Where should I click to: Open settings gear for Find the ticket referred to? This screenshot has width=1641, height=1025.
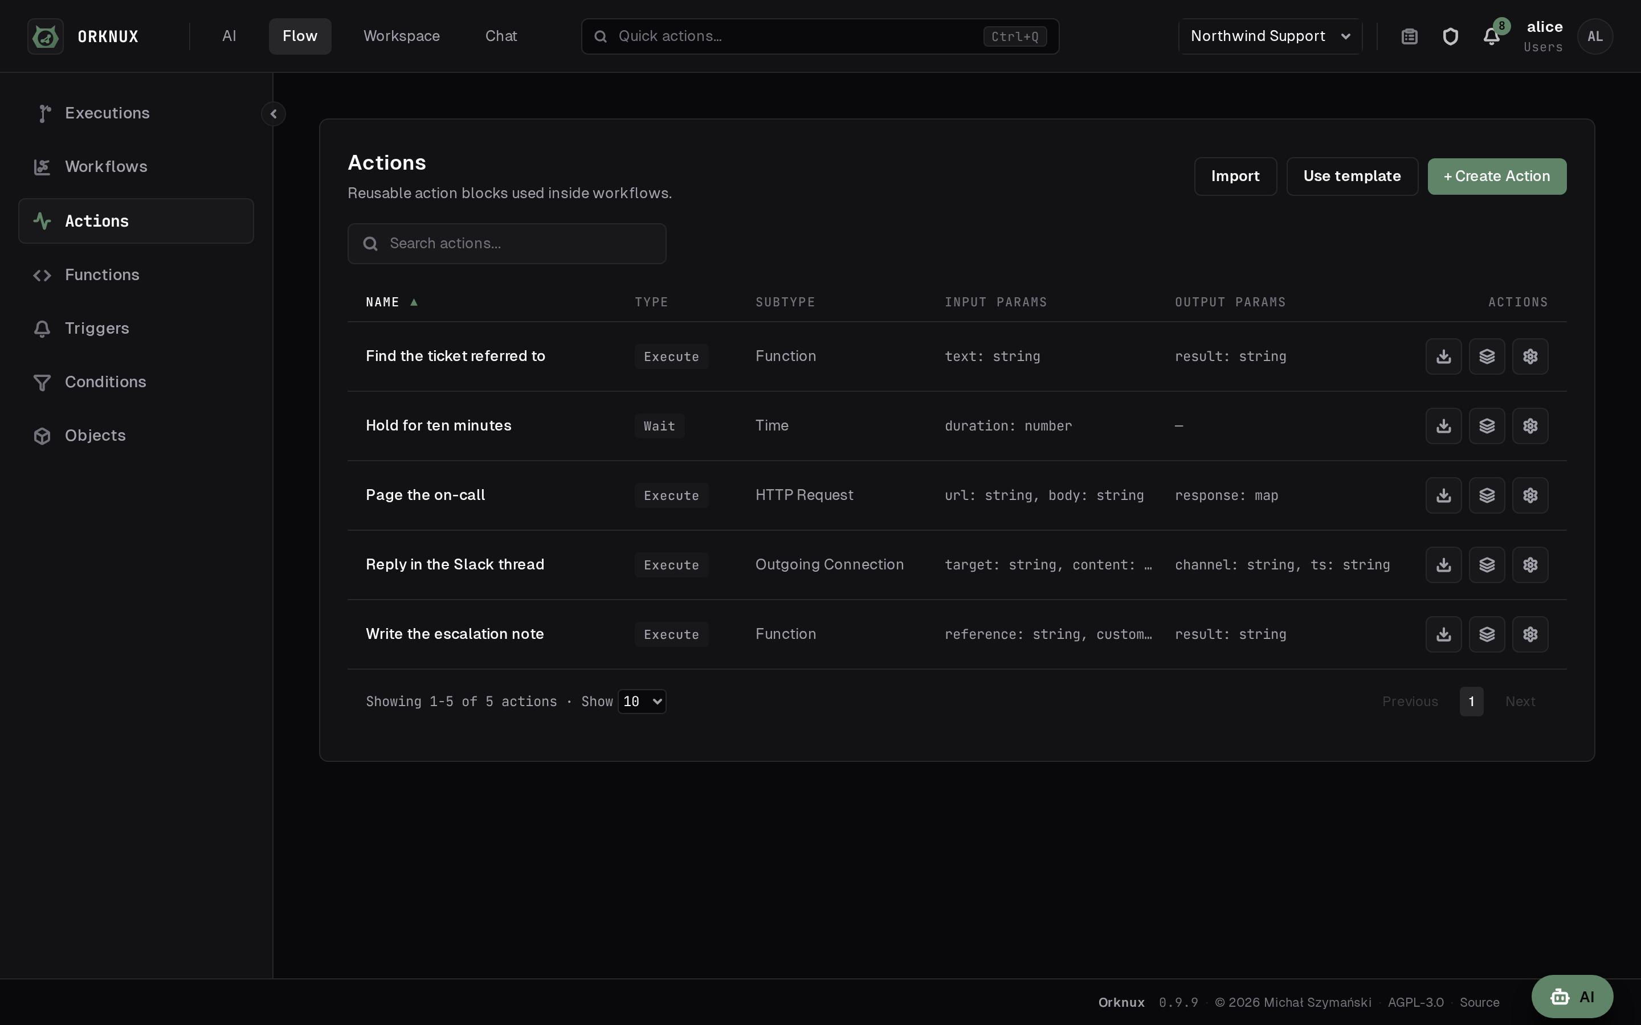click(x=1530, y=356)
